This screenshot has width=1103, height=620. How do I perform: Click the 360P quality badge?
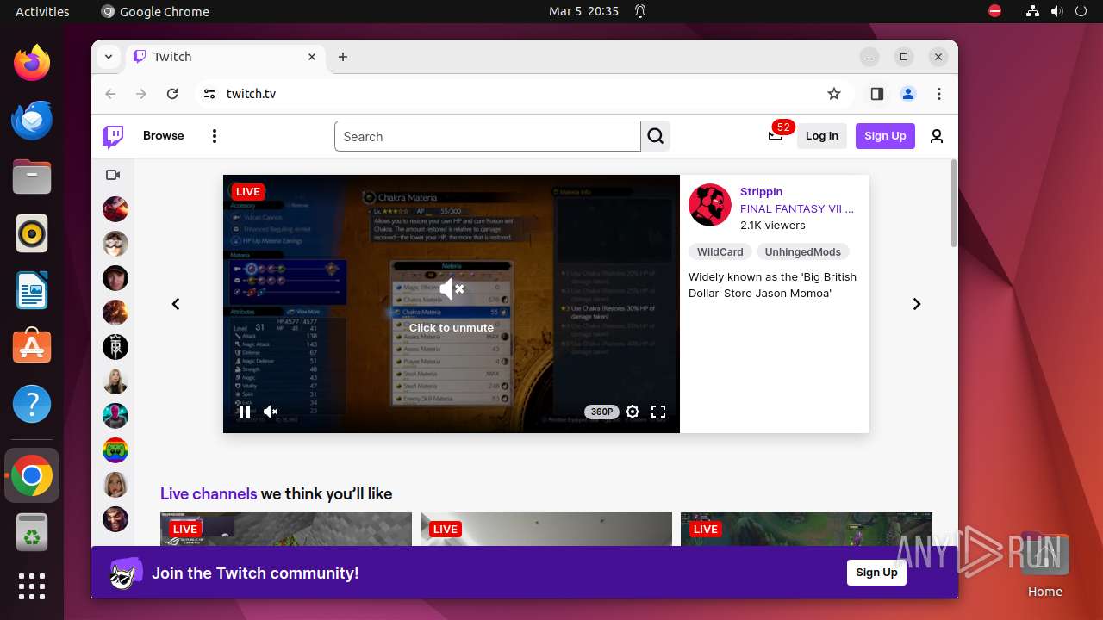tap(601, 412)
